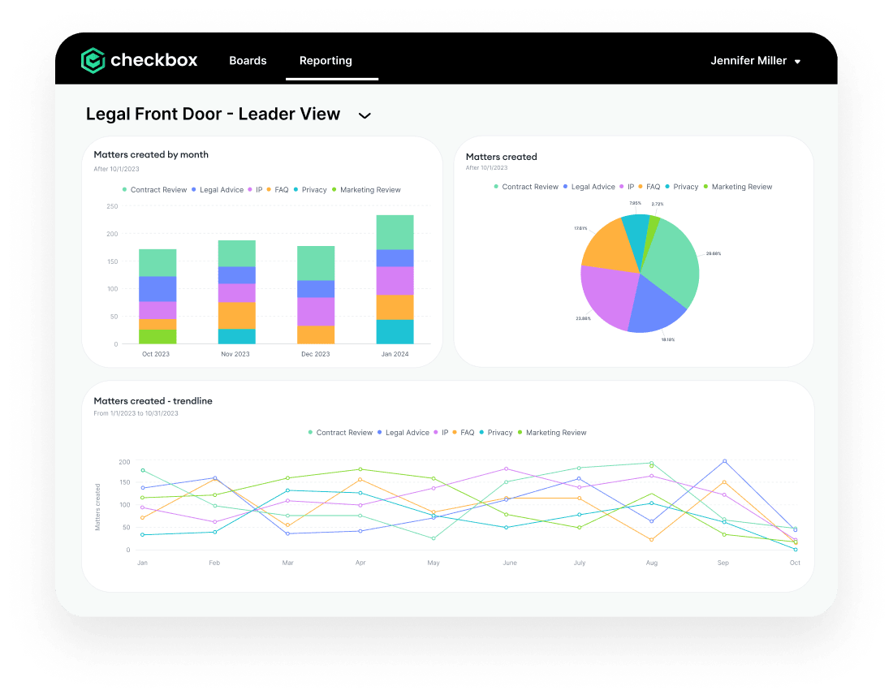Click the Jan 2024 stacked bar

(x=395, y=279)
